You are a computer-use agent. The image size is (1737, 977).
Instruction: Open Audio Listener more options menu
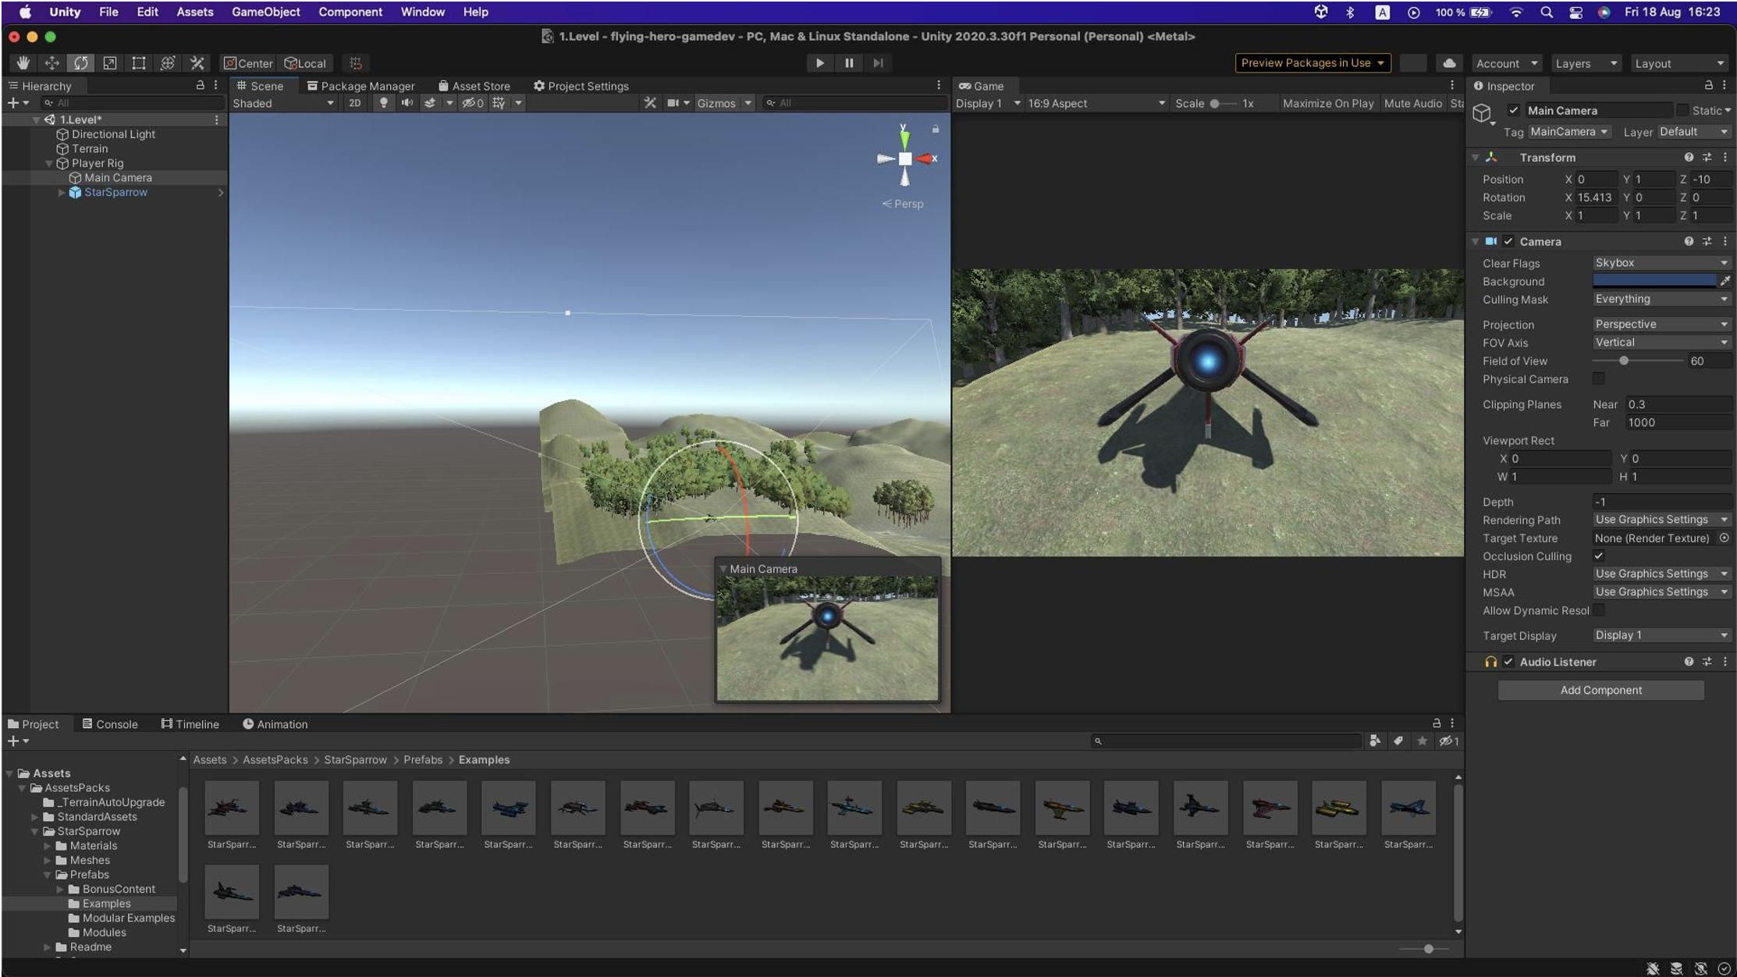[x=1725, y=662]
